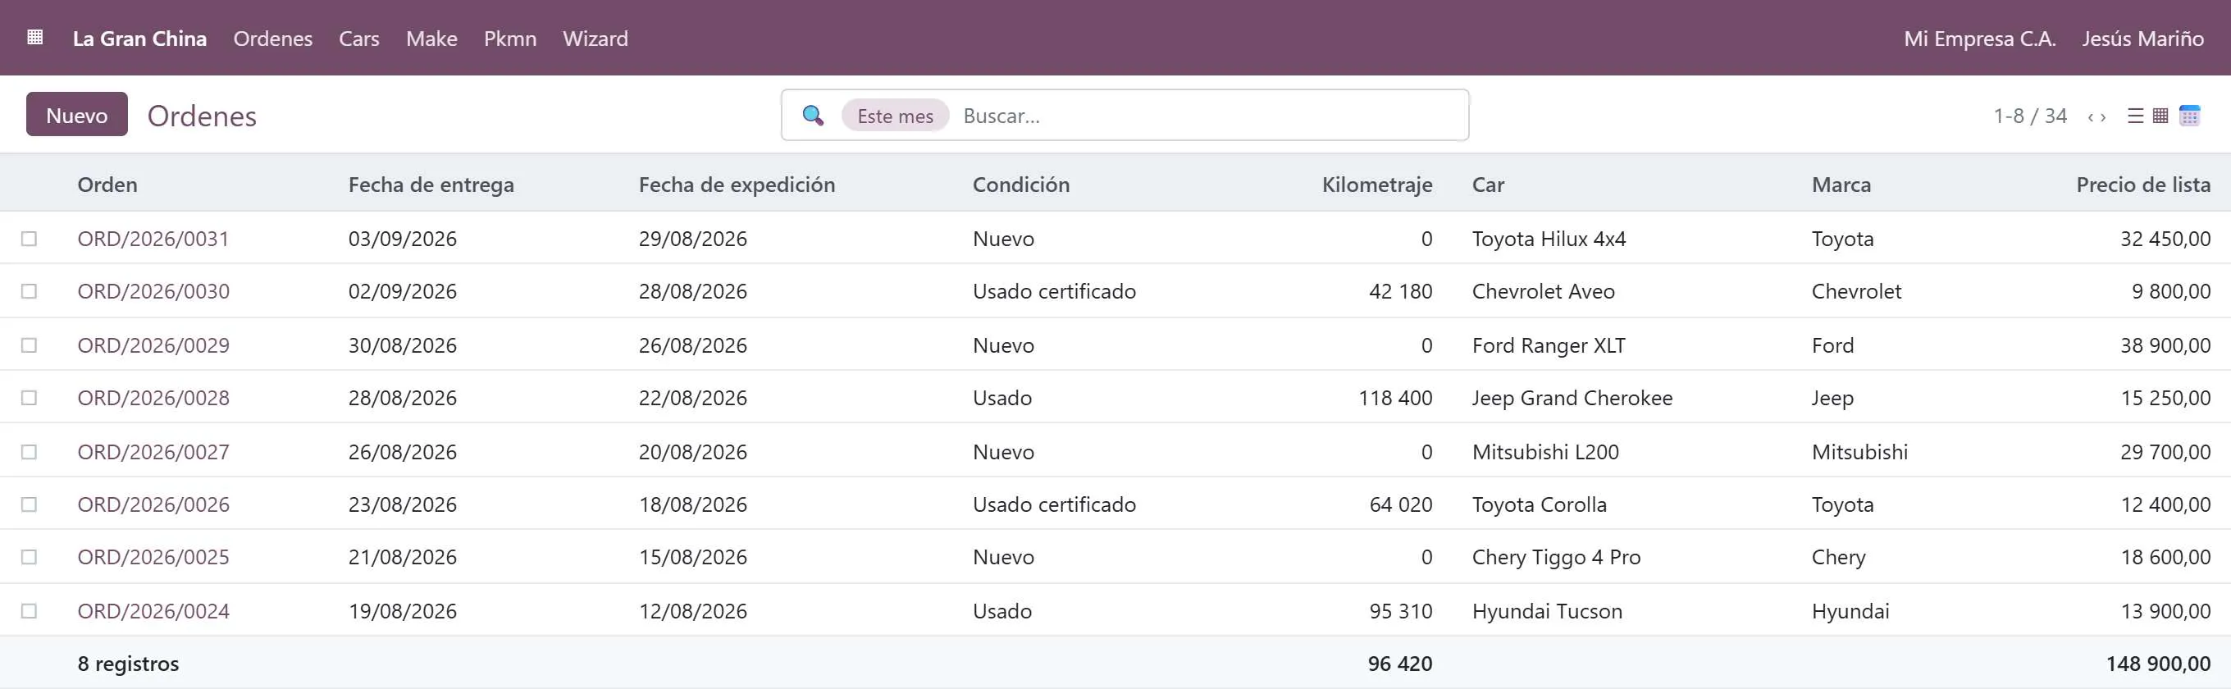
Task: Click the Mitsubishi L200 car cell
Action: point(1545,451)
